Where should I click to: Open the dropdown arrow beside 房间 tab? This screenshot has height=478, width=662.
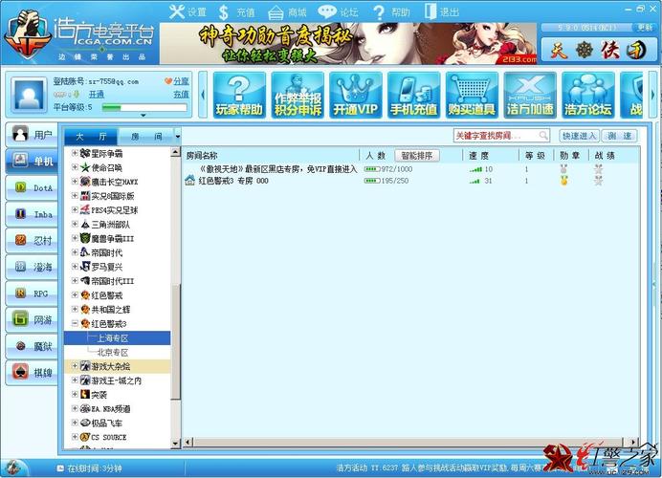click(177, 137)
